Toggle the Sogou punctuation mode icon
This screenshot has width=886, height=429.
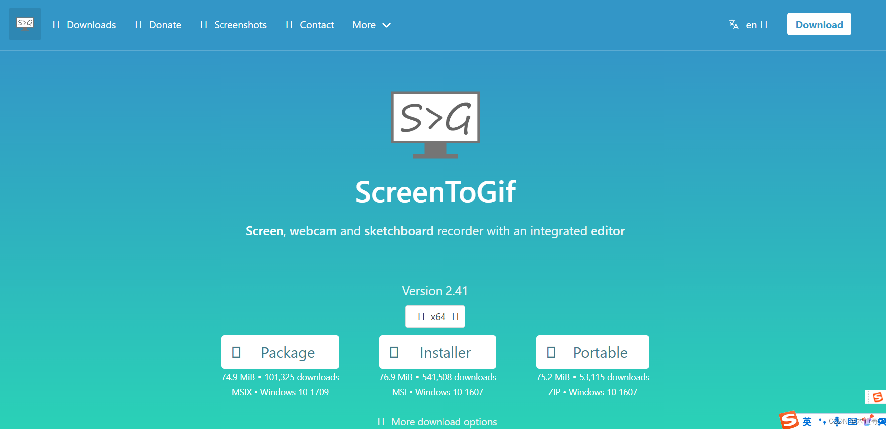(x=822, y=422)
